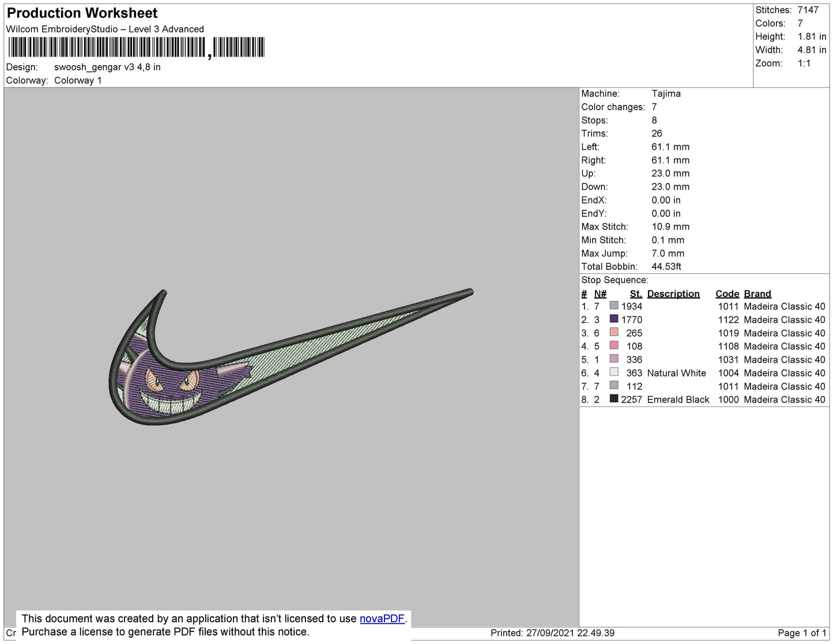833x644 pixels.
Task: Click the Min Stitch value 0.1 mm
Action: (668, 240)
